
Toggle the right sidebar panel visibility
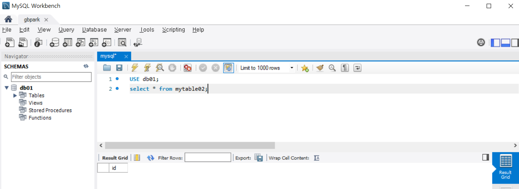[515, 42]
